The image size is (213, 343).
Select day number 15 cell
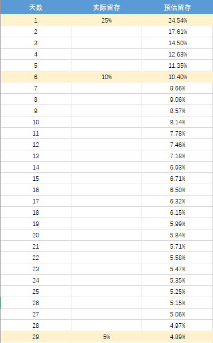pyautogui.click(x=36, y=179)
